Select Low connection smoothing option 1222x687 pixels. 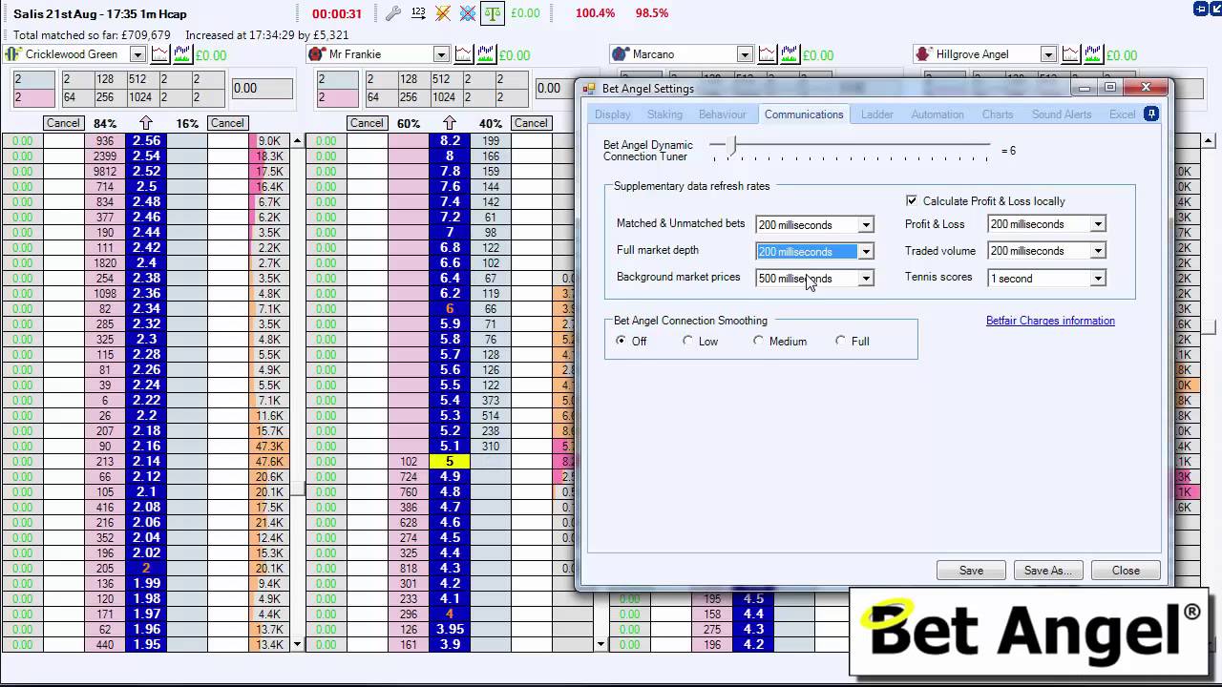click(688, 341)
